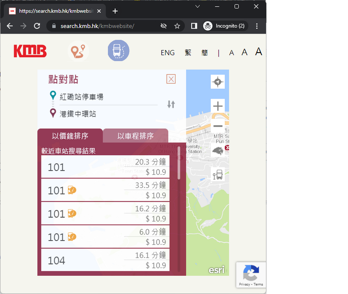Expand route 104 result with 16.1 minutes

pos(105,260)
